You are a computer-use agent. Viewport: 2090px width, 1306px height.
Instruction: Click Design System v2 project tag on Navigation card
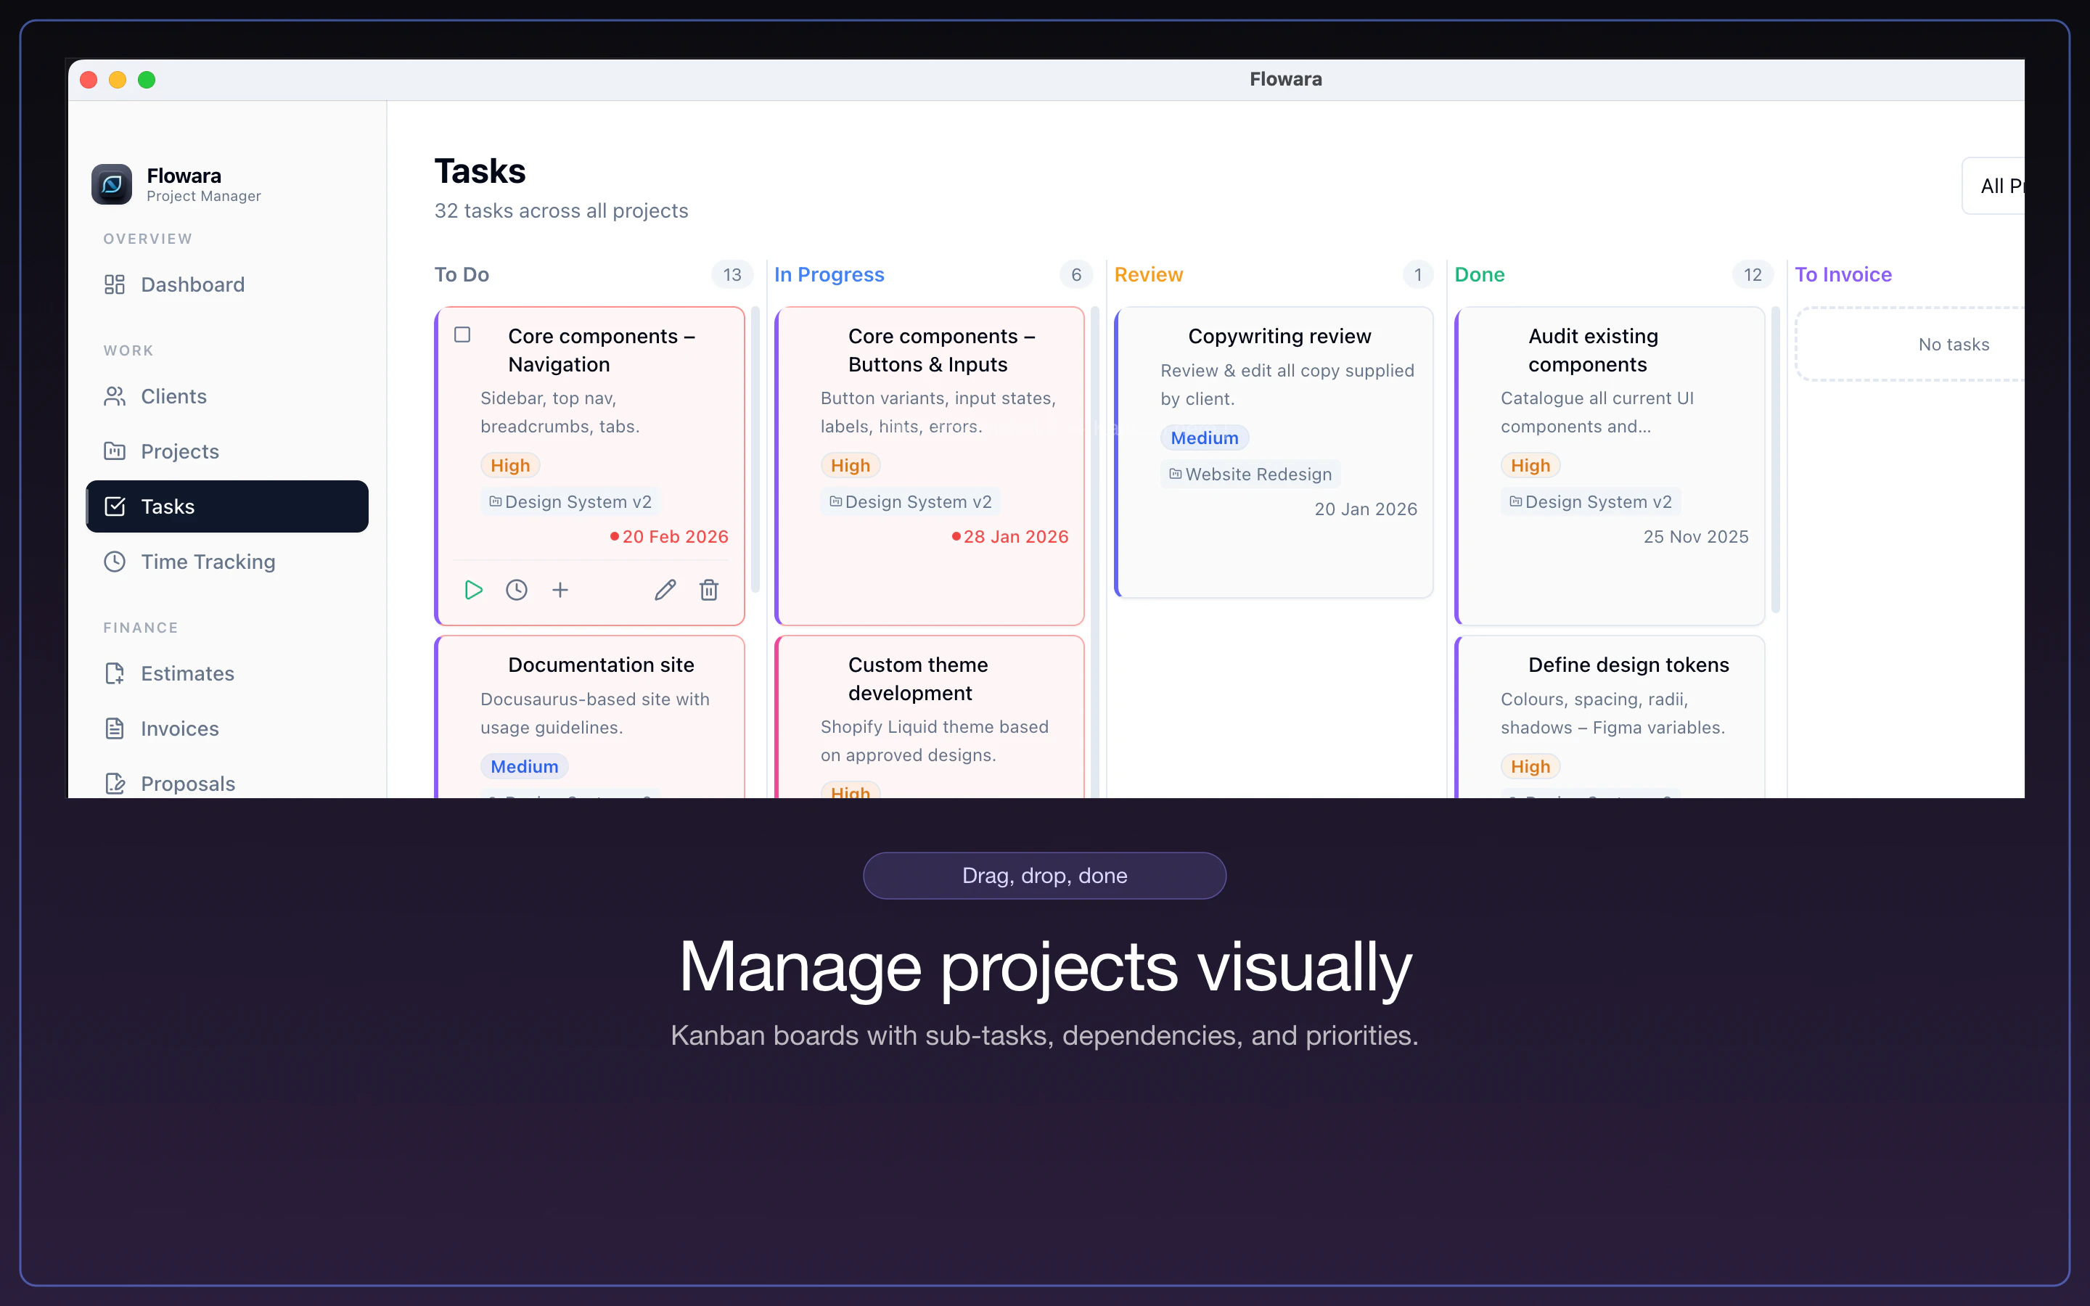click(x=570, y=502)
